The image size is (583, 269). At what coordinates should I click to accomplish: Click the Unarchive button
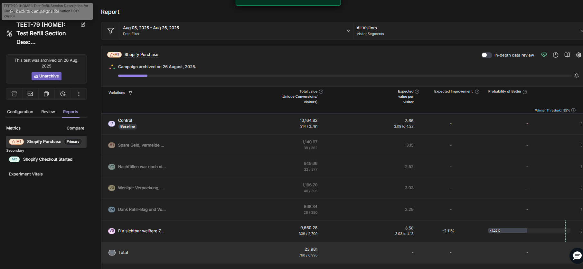click(46, 76)
